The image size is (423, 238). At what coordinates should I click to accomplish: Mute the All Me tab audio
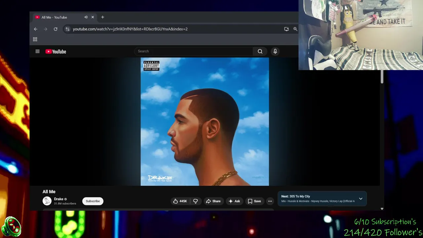coord(86,17)
